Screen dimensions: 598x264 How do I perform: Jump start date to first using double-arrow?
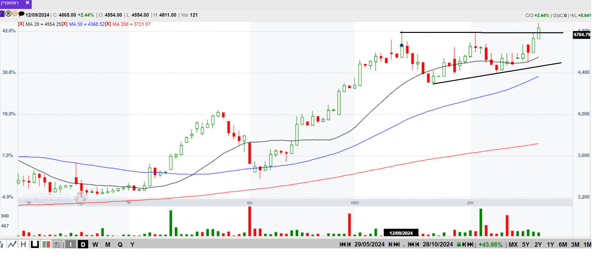click(x=342, y=245)
